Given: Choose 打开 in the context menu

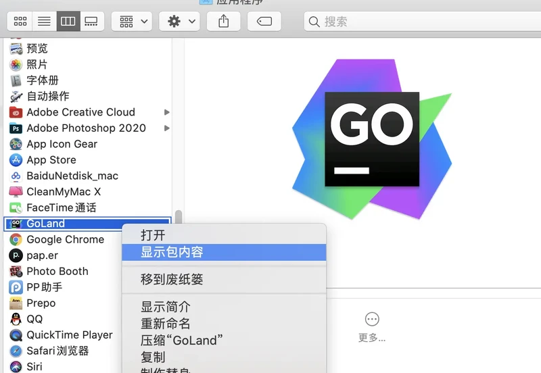Looking at the screenshot, I should (153, 235).
